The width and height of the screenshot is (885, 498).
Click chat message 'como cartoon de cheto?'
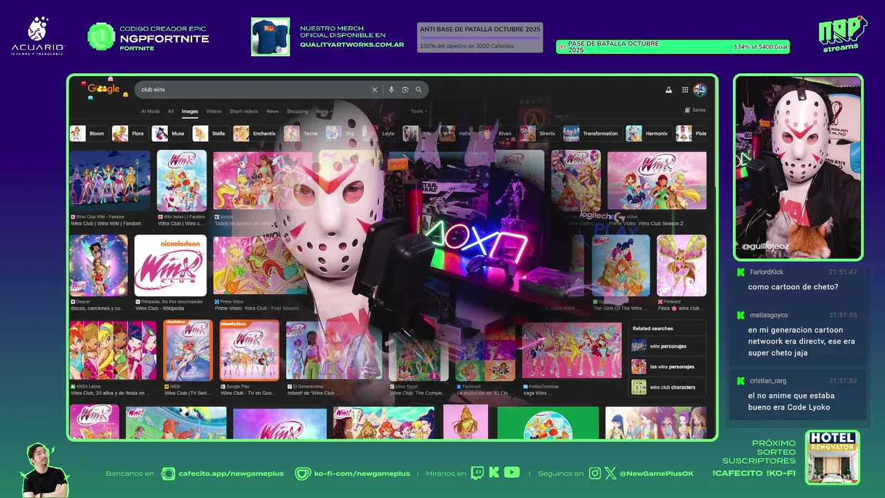tap(793, 286)
